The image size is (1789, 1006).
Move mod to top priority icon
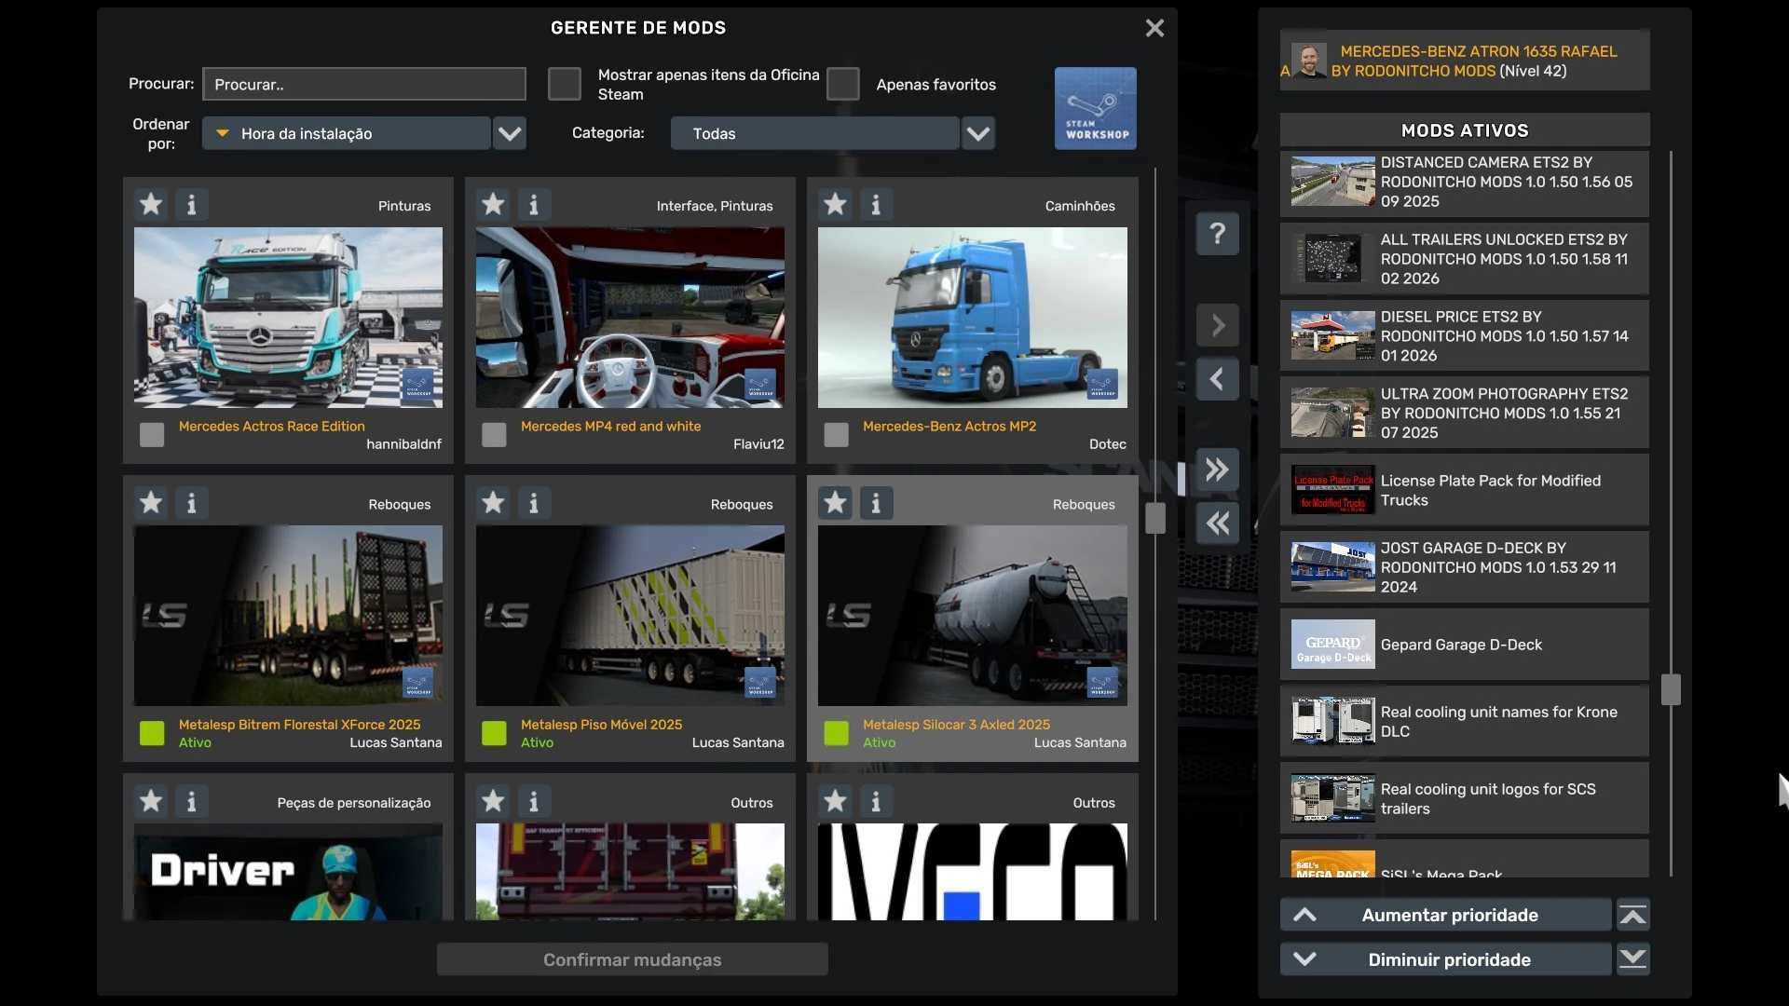(1632, 915)
